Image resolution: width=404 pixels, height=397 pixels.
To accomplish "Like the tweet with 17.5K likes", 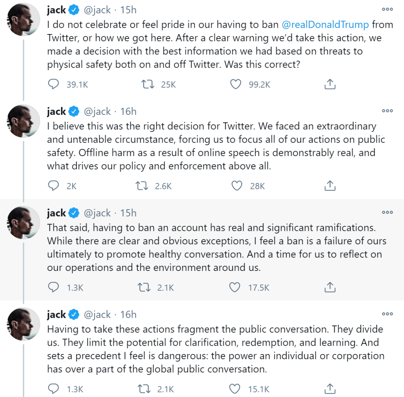I will tap(235, 287).
